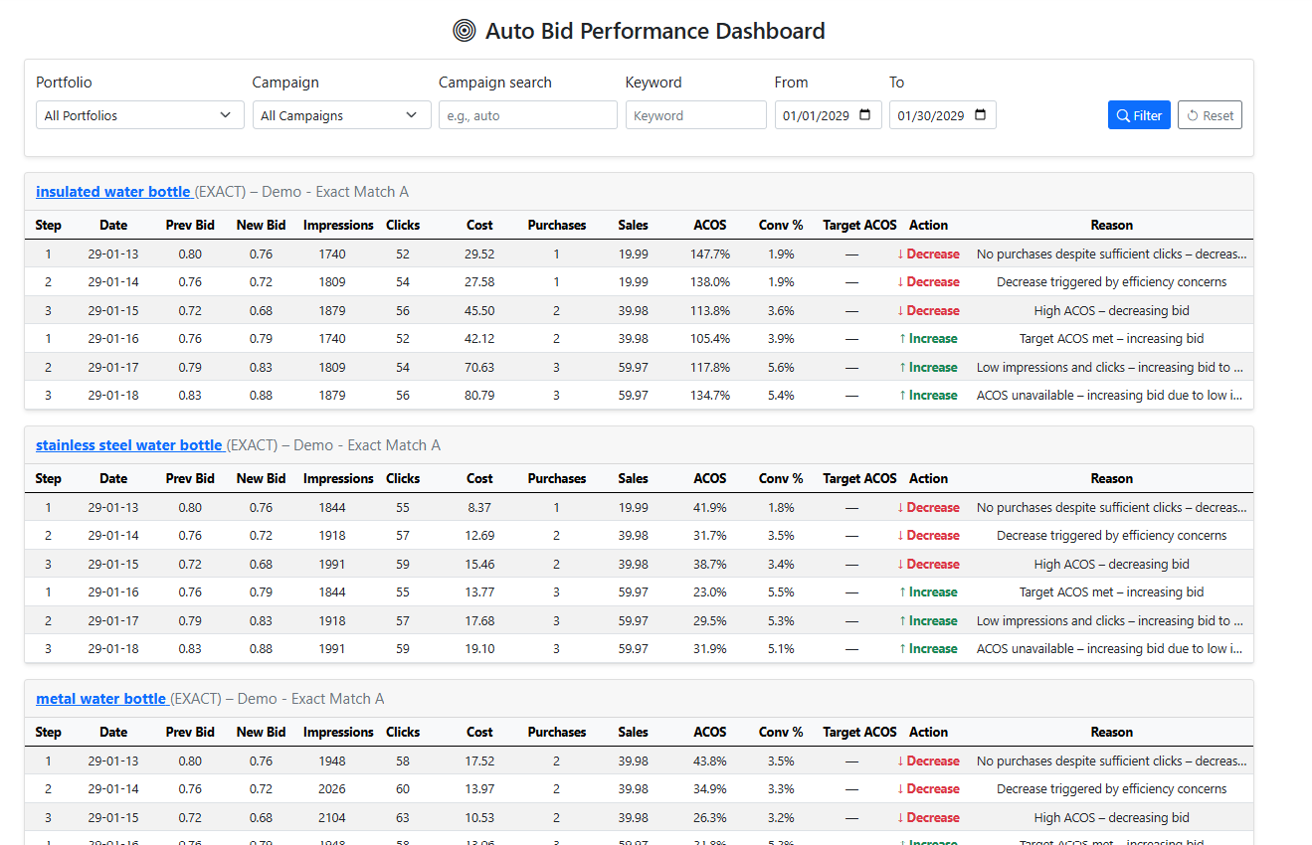Open the From date calendar picker icon

pyautogui.click(x=864, y=115)
